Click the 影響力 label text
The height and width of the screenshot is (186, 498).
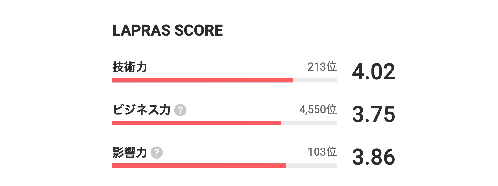pos(130,152)
